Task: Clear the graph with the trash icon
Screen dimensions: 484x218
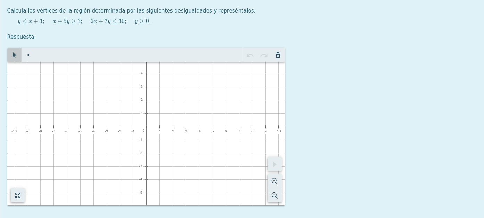Action: pyautogui.click(x=278, y=55)
